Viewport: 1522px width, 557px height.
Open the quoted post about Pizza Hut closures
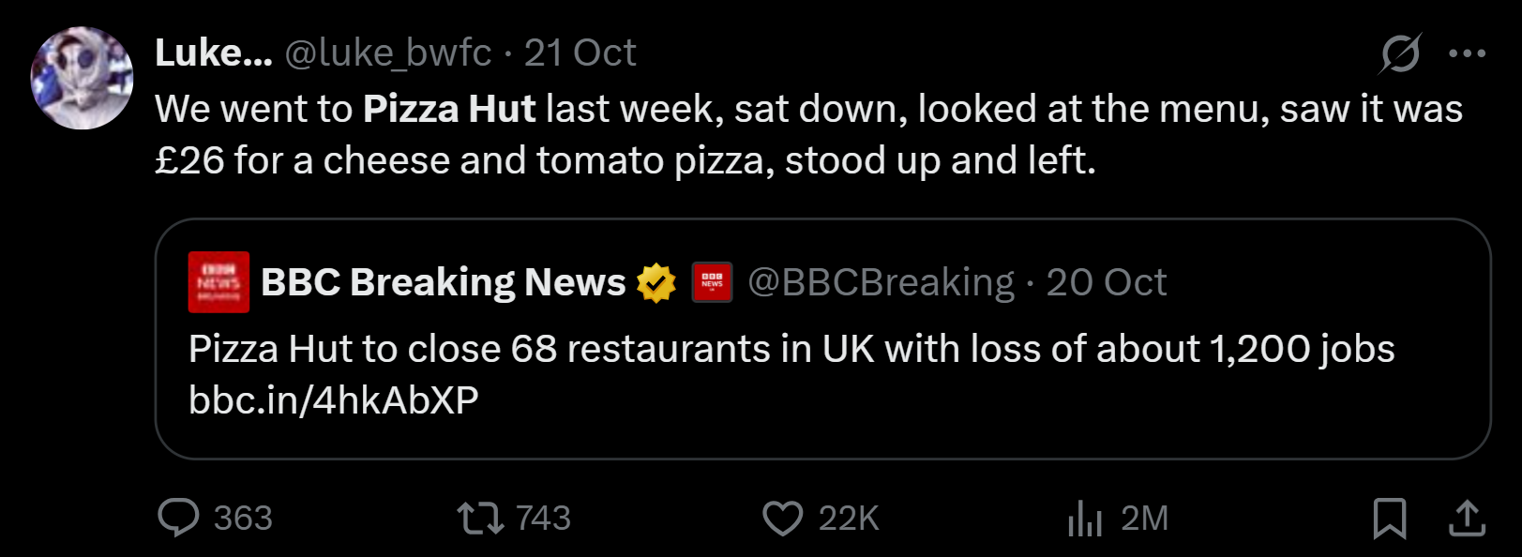(822, 339)
